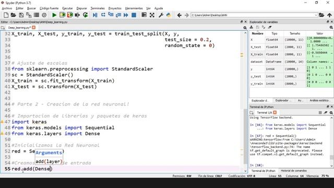Run cell and advance toolbar icon
This screenshot has height=188, width=334.
click(70, 15)
